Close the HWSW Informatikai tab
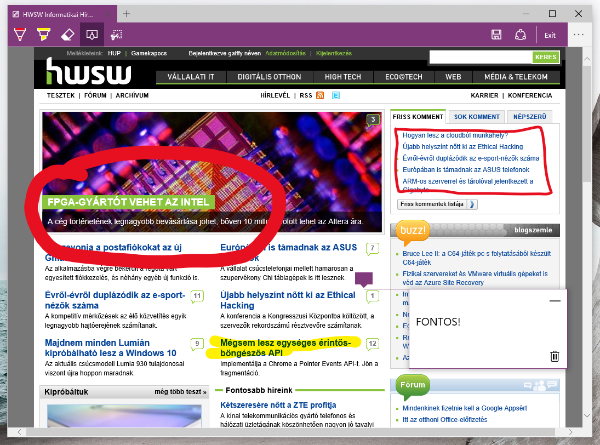 tap(108, 15)
